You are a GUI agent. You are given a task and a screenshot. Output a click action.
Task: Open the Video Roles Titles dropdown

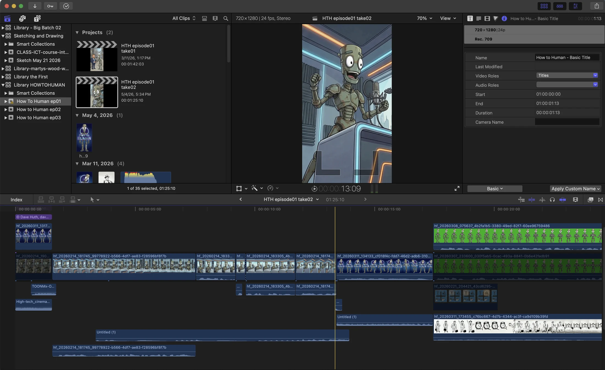(x=567, y=75)
